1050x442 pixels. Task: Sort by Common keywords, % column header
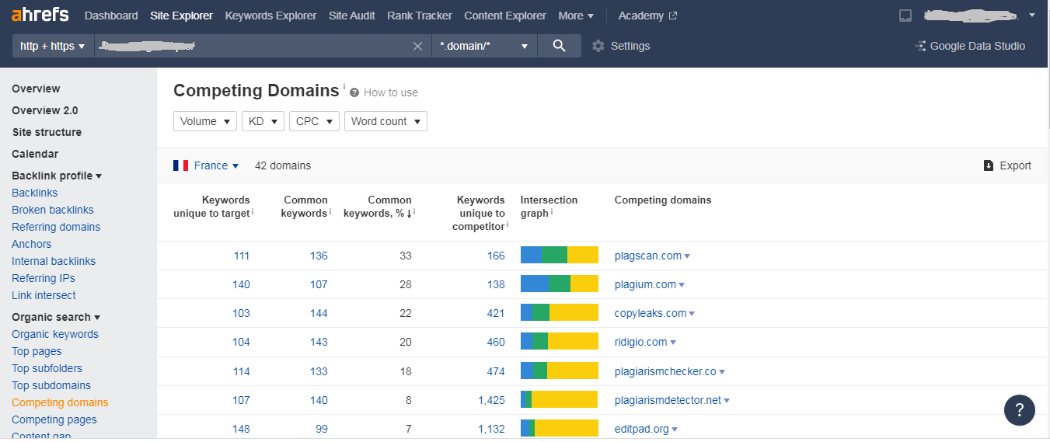[378, 206]
